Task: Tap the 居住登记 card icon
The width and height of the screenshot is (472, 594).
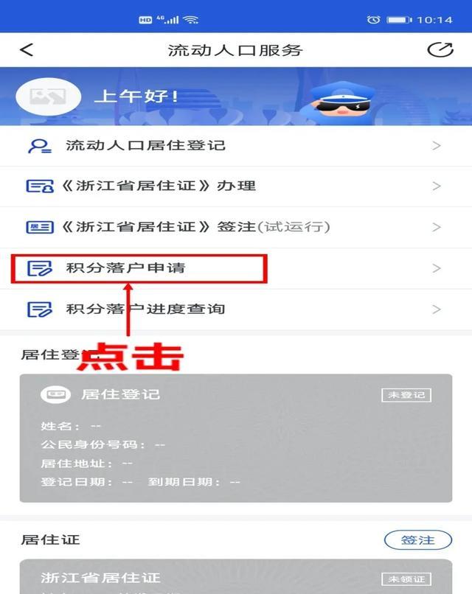Action: tap(55, 394)
